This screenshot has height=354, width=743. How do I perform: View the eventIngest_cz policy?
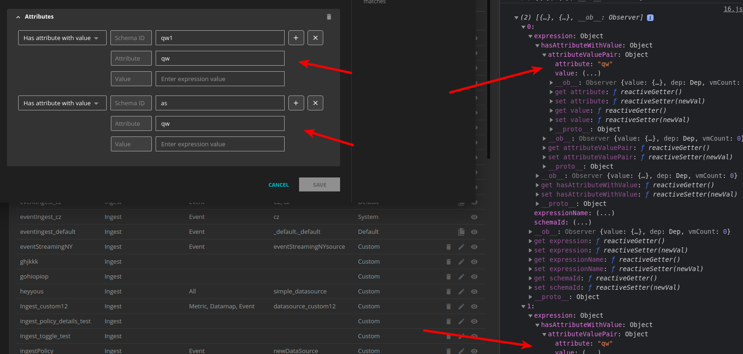click(474, 217)
